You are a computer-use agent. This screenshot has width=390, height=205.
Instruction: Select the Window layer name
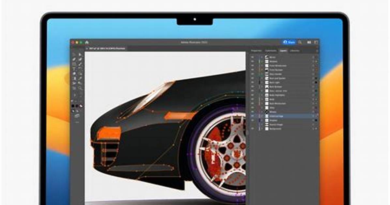pos(273,61)
